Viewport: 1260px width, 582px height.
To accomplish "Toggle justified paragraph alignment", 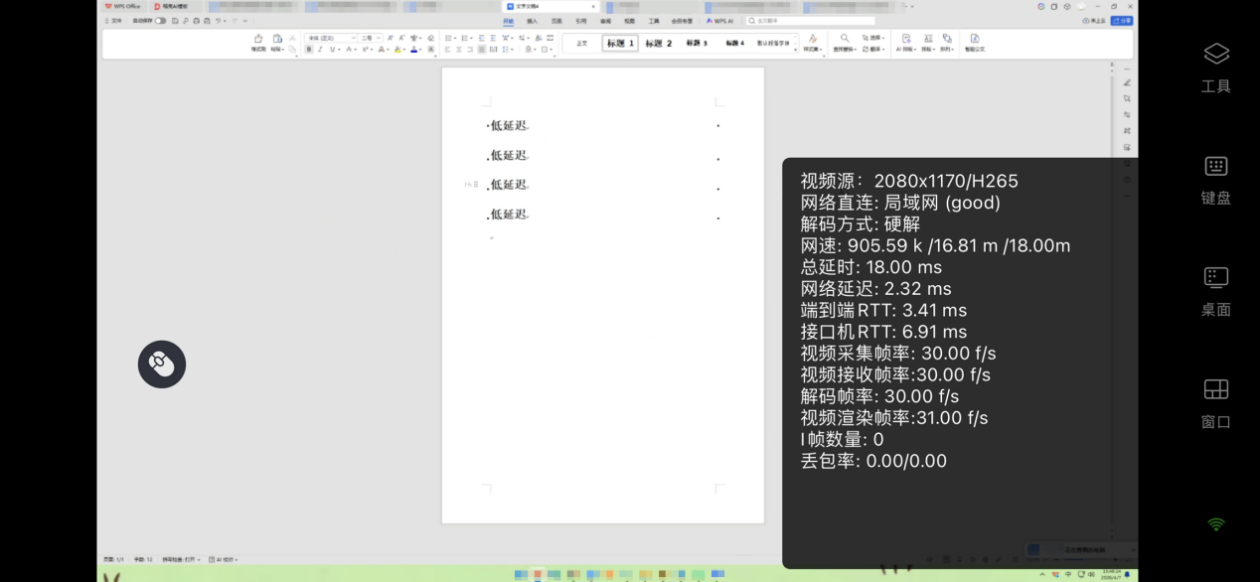I will pyautogui.click(x=482, y=49).
